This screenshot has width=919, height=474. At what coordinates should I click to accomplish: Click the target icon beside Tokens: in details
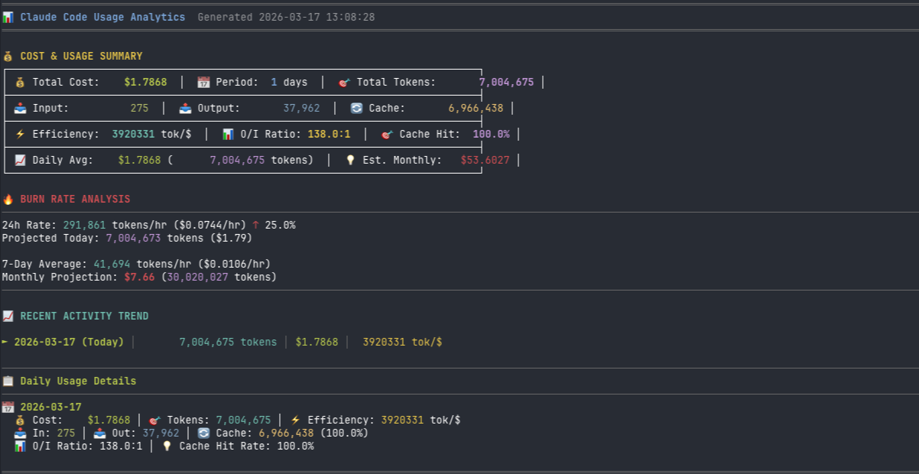coord(154,420)
